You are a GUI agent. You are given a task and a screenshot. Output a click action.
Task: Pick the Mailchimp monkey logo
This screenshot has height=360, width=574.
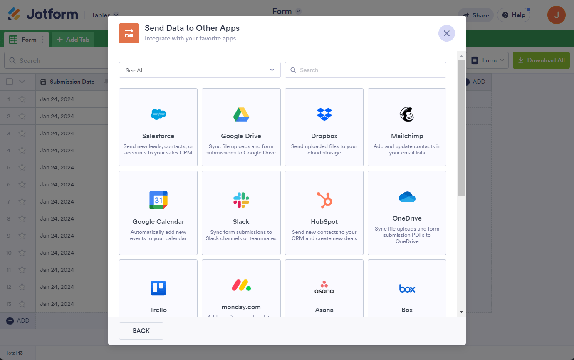407,114
